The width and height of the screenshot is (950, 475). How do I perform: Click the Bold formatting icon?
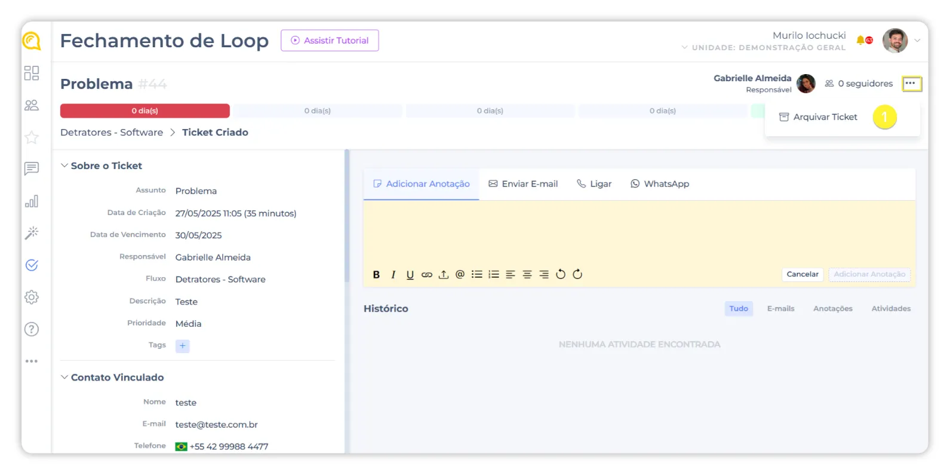(x=376, y=275)
